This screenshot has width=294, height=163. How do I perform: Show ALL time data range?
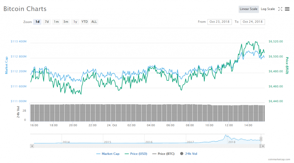point(94,22)
